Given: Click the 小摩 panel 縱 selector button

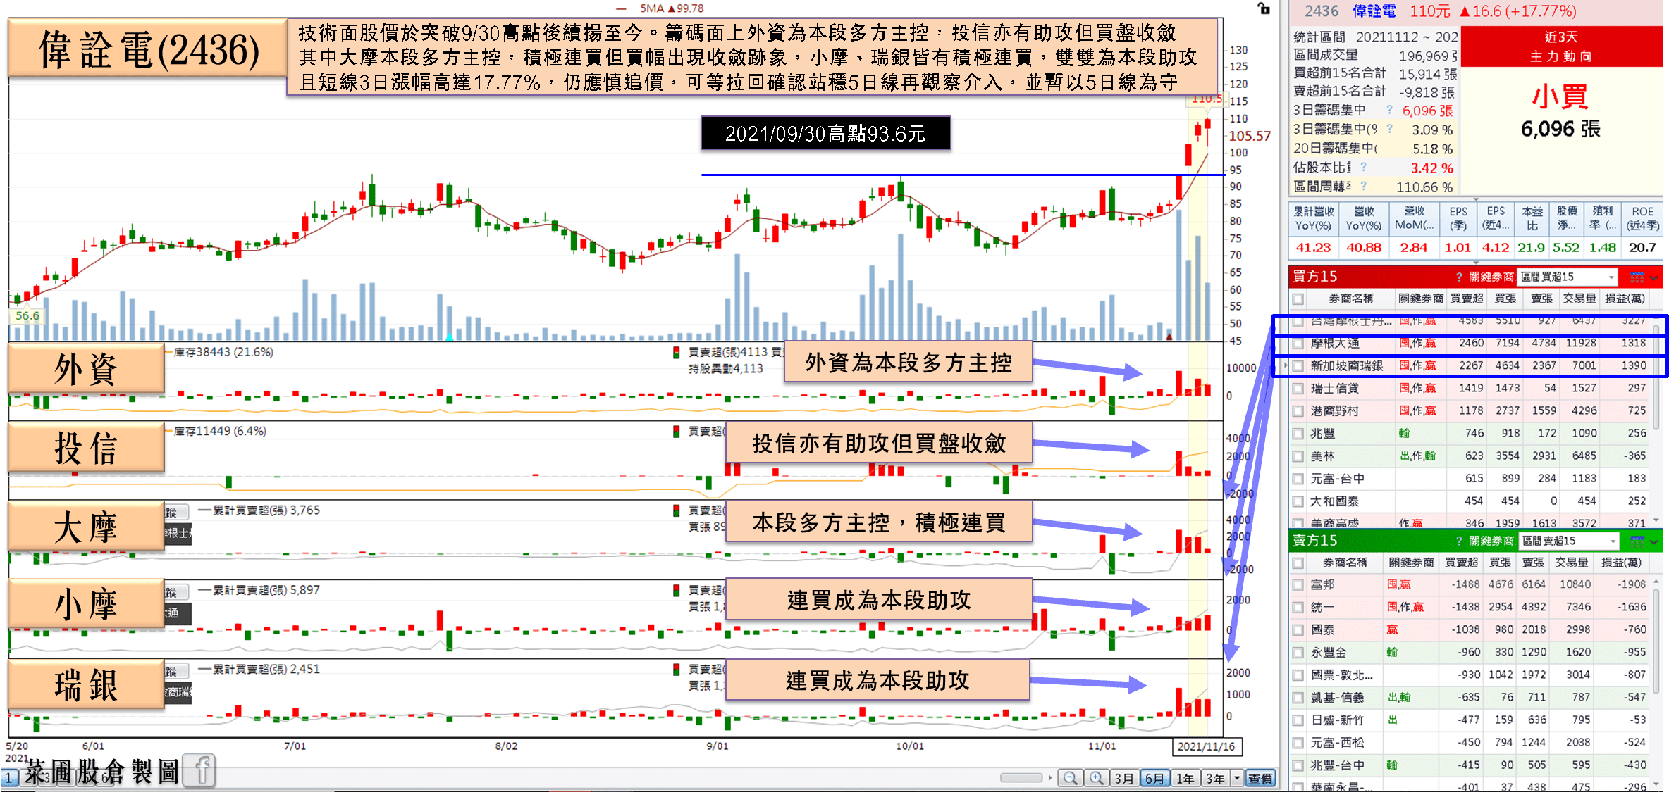Looking at the screenshot, I should tap(175, 591).
